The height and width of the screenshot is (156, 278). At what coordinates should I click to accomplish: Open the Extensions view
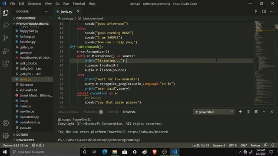(6, 63)
